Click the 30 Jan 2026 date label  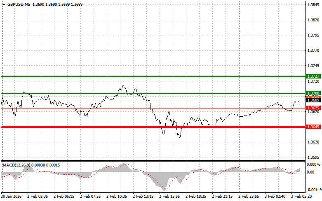(x=12, y=196)
